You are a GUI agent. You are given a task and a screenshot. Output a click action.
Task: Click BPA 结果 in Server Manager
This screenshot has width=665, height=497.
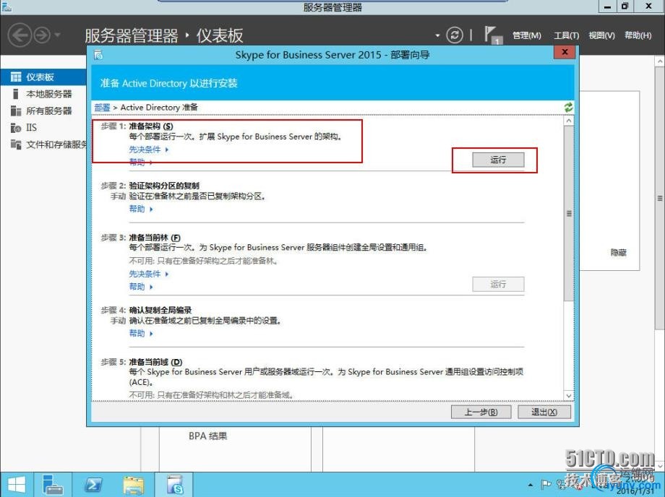coord(208,436)
